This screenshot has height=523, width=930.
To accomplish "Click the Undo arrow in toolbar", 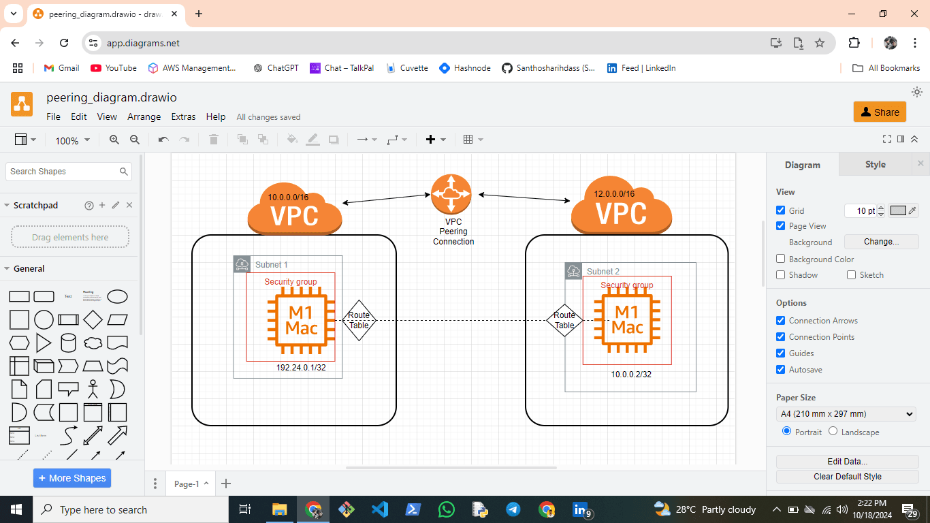I will pyautogui.click(x=163, y=140).
